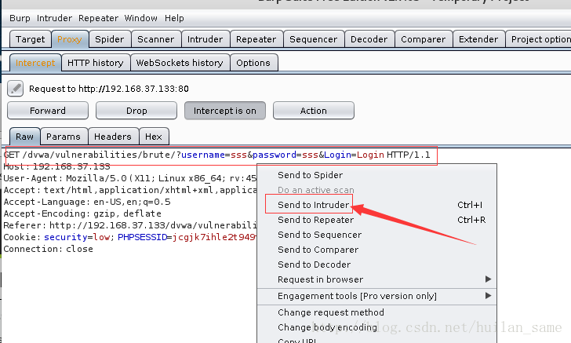Image resolution: width=571 pixels, height=343 pixels.
Task: Click the Connection: close header line
Action: [48, 249]
